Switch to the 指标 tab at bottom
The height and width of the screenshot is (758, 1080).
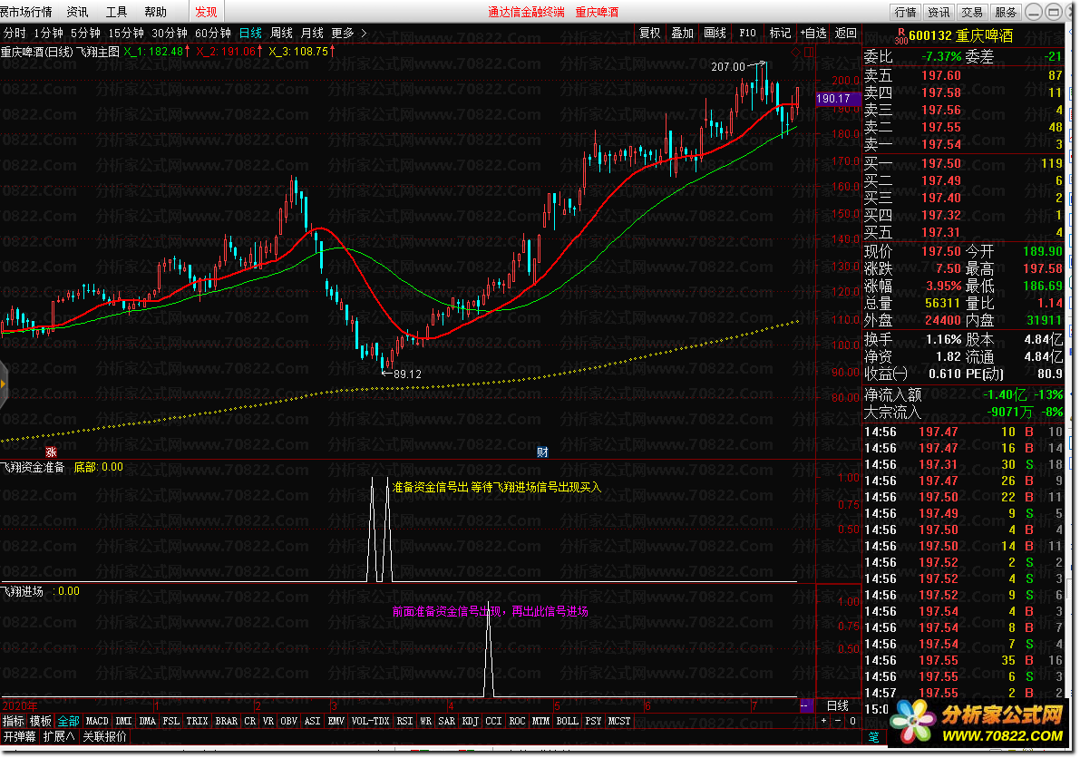[13, 721]
